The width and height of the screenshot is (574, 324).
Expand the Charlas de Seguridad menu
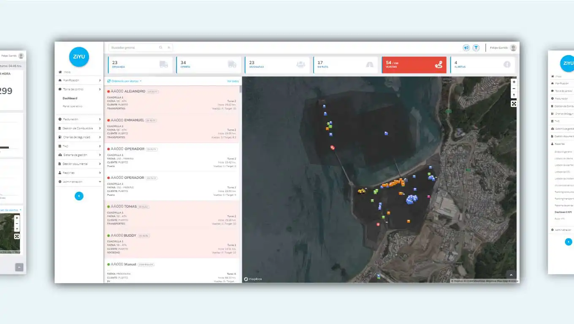(x=79, y=137)
